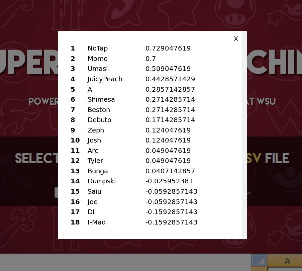Image resolution: width=302 pixels, height=271 pixels.
Task: Click rank number 10
Action: pos(75,140)
